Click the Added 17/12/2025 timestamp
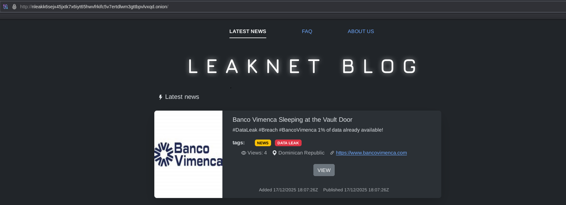 pos(288,190)
